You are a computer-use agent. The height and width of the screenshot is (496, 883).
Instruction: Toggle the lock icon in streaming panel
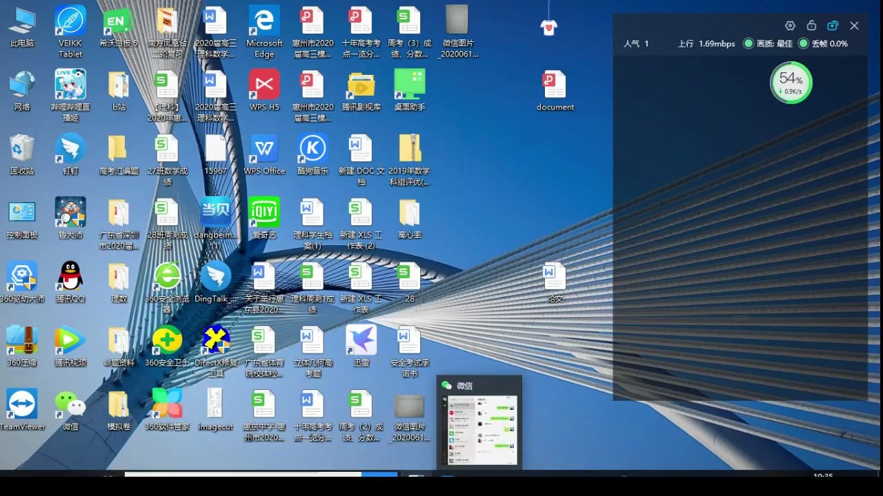tap(811, 25)
